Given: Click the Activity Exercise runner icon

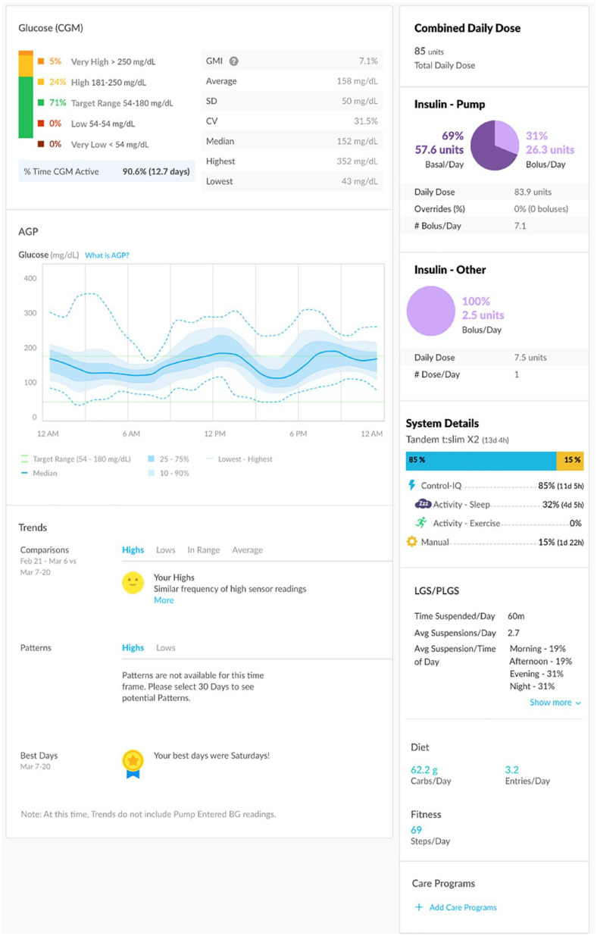Looking at the screenshot, I should click(421, 523).
